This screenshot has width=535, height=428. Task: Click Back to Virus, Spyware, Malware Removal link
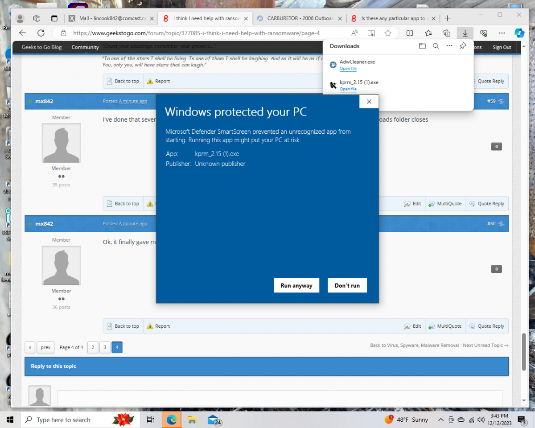415,346
